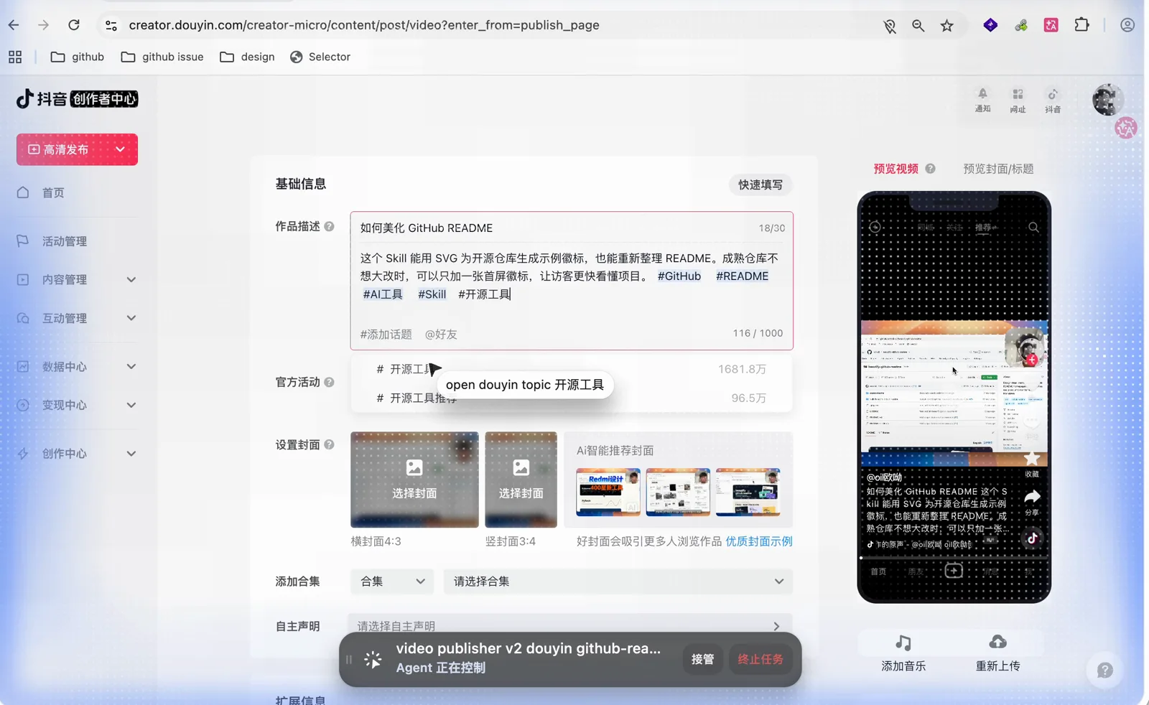Screen dimensions: 1149x705
Task: Open site info icon in address bar
Action: [x=111, y=25]
